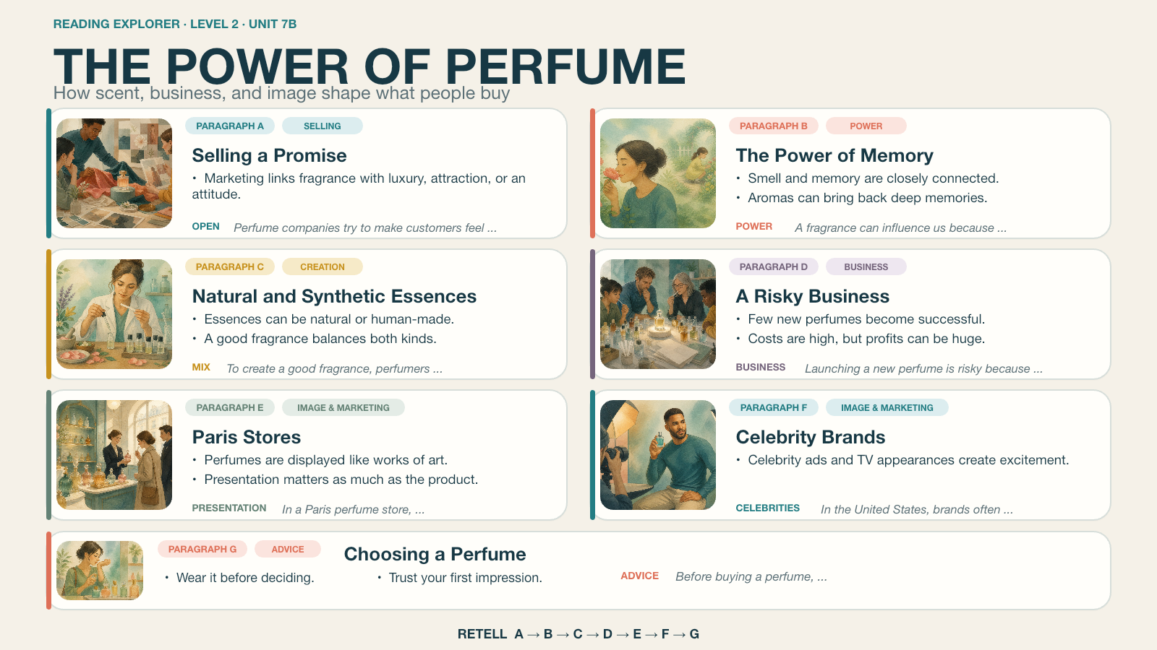
Task: Click the Paris perfume store illustration
Action: click(114, 455)
